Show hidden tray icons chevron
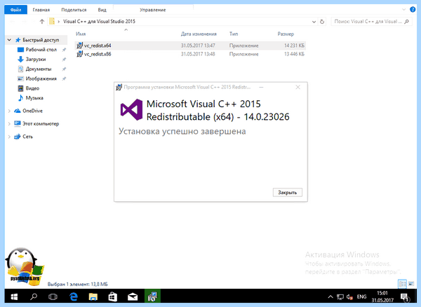The width and height of the screenshot is (421, 307). coord(330,296)
